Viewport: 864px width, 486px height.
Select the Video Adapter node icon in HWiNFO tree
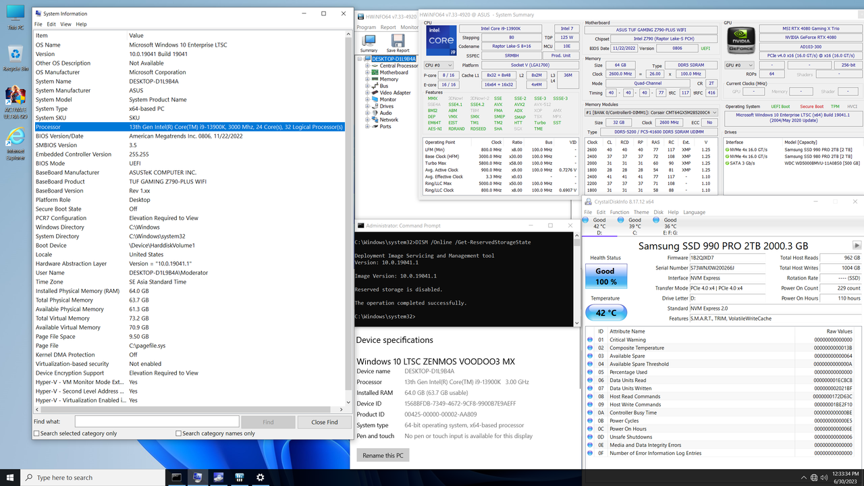(x=375, y=92)
